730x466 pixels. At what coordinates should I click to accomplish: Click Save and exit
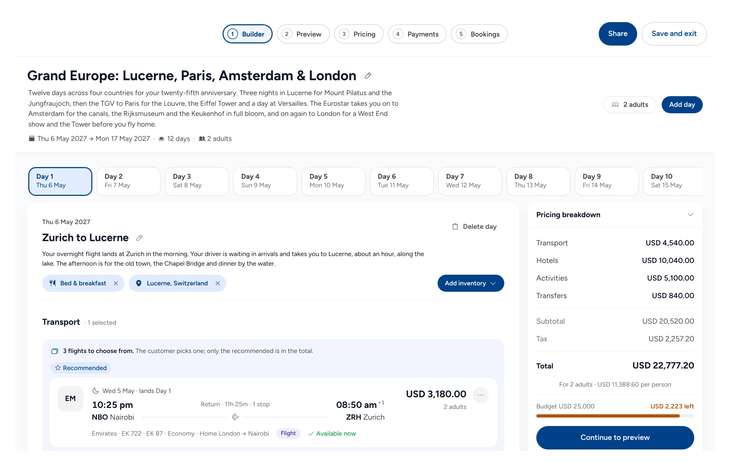coord(674,34)
